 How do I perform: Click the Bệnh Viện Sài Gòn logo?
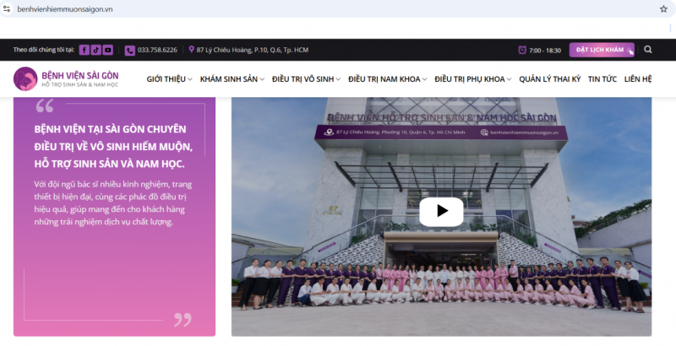[x=66, y=79]
